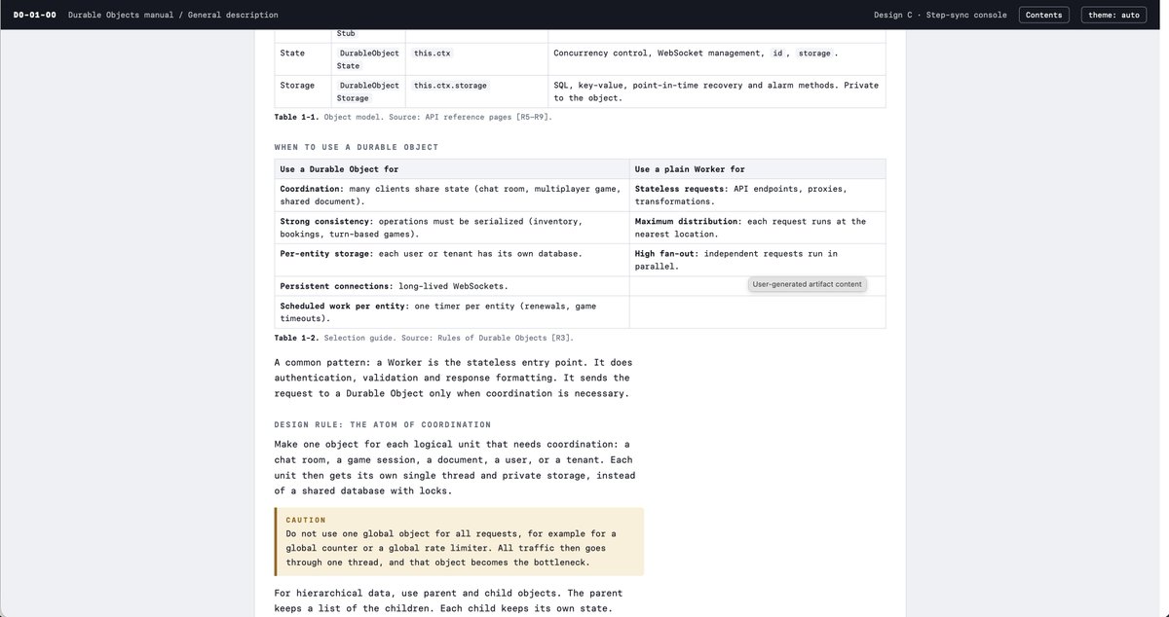Select the 'Use a Durable Object for' column header
The height and width of the screenshot is (617, 1169).
click(452, 169)
